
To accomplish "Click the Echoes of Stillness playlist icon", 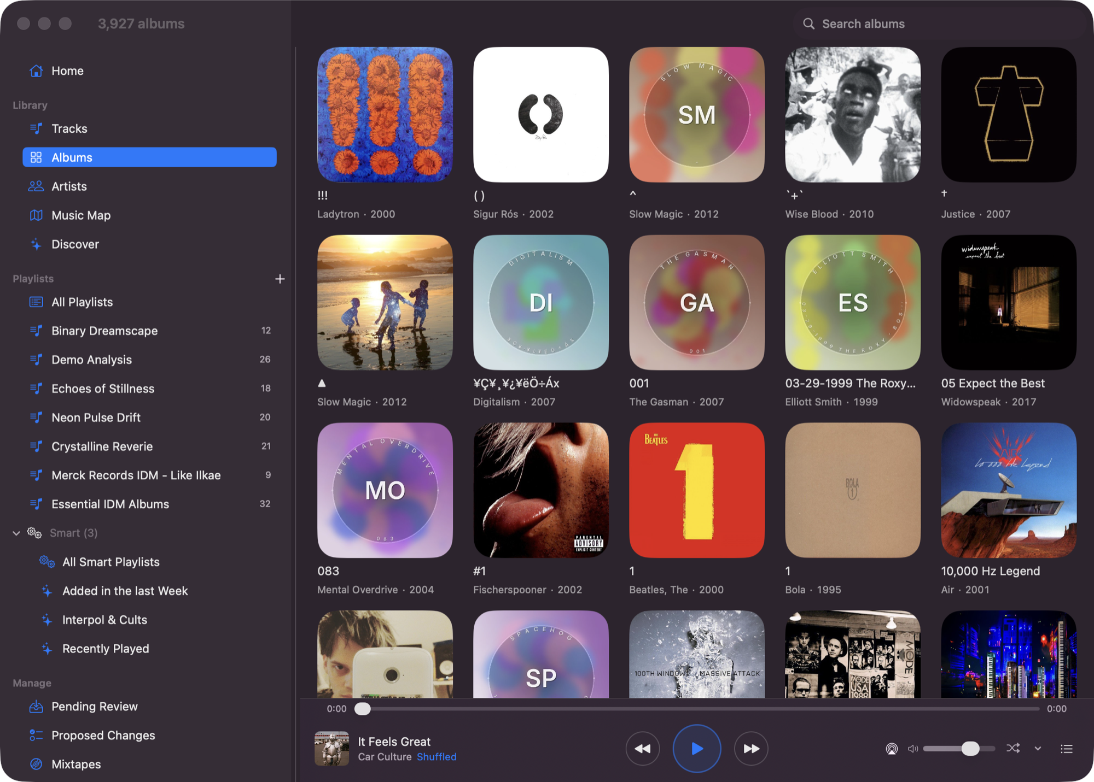I will 36,389.
